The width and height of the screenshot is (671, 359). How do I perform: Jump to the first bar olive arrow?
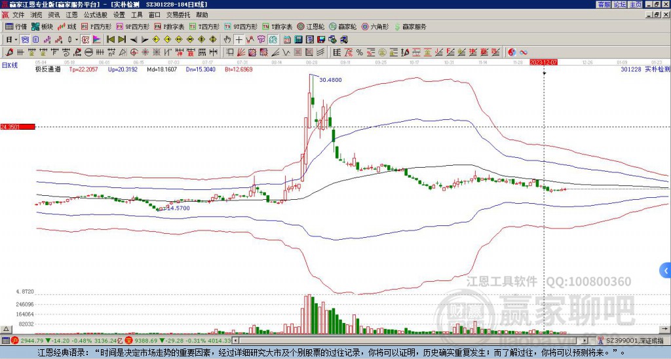coord(110,40)
